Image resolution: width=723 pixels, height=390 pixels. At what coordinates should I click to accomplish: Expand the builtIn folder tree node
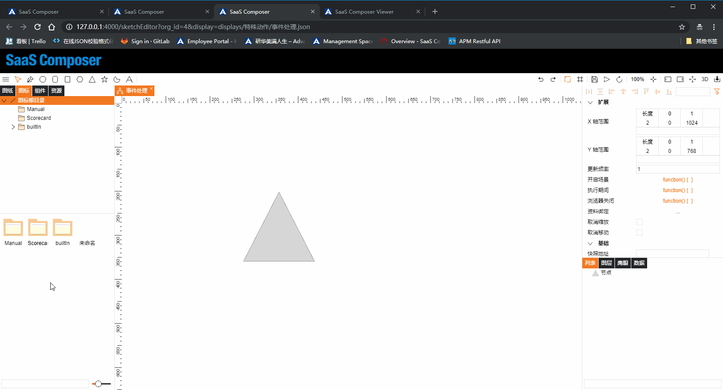coord(13,127)
